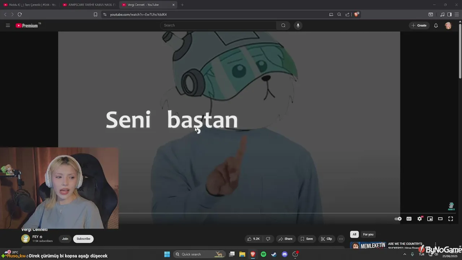Reload the page
The image size is (462, 260).
coord(19,14)
